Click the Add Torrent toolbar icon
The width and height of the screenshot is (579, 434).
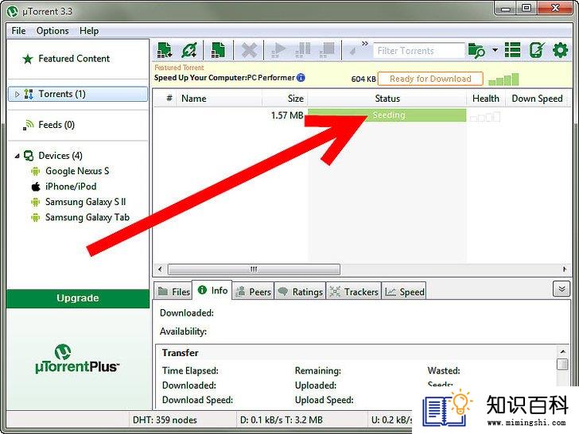165,50
